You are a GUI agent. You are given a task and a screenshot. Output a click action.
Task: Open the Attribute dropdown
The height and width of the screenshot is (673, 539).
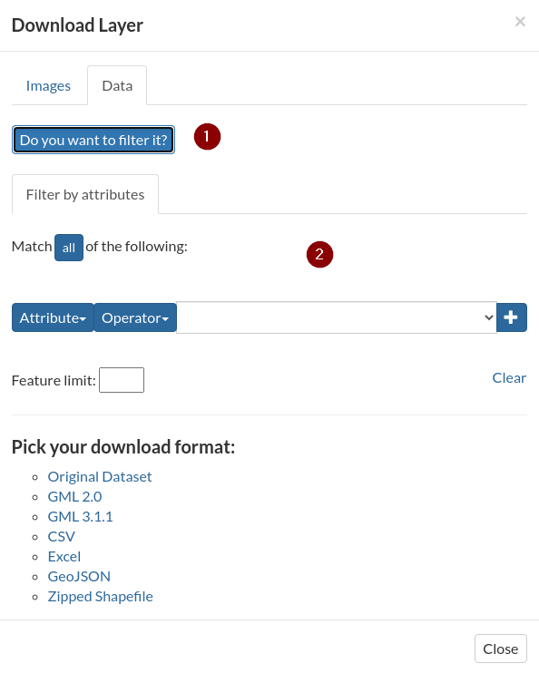(x=53, y=317)
